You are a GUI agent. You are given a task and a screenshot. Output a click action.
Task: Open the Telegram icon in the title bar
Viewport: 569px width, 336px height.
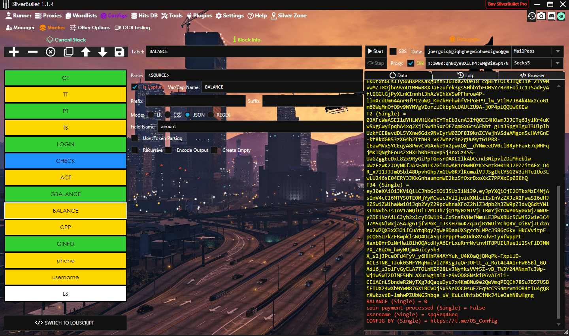point(561,16)
